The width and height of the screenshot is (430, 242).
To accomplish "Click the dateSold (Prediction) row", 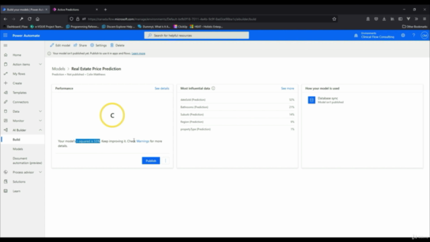I will [237, 99].
